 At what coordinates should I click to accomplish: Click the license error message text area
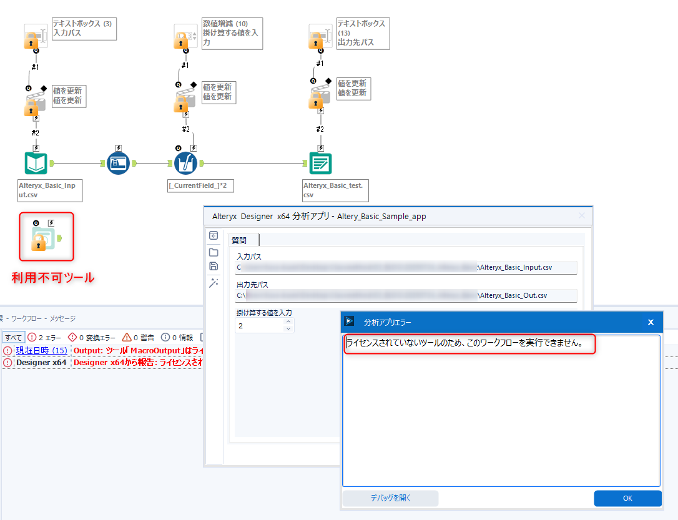pos(501,411)
